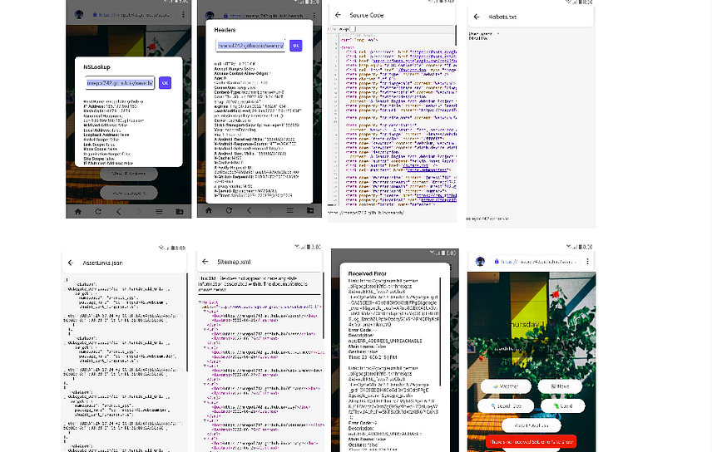Click the NSLookup hostname input field
The height and width of the screenshot is (452, 712).
coord(121,83)
